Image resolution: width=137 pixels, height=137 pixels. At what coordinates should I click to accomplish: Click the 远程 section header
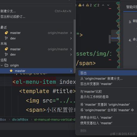point(4,60)
